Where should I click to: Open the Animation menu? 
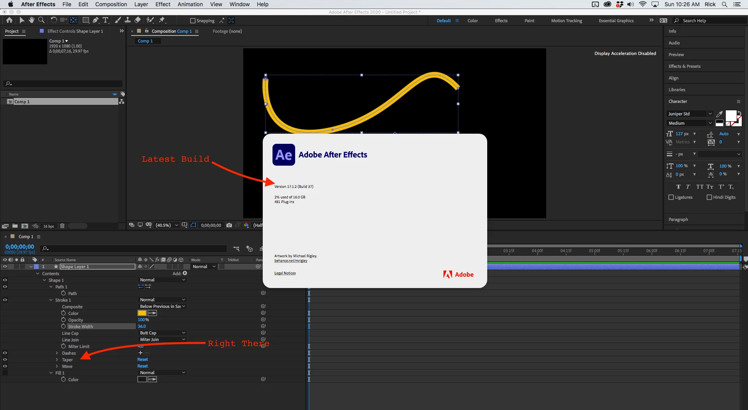coord(190,4)
